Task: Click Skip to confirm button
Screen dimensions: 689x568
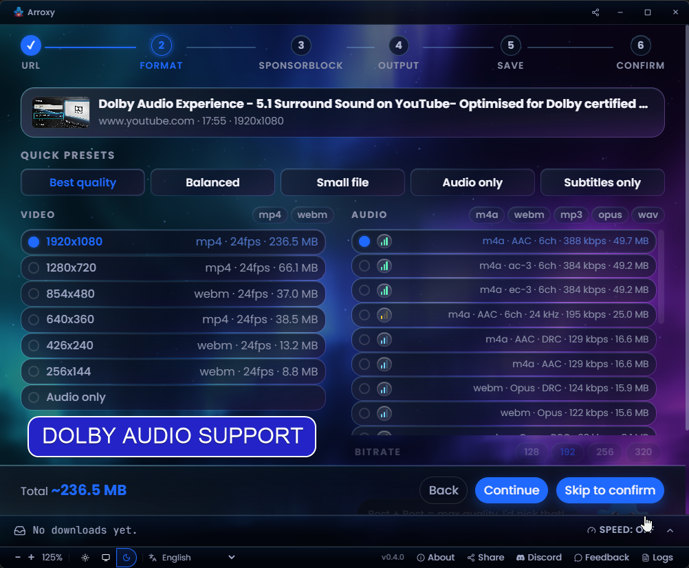Action: 610,490
